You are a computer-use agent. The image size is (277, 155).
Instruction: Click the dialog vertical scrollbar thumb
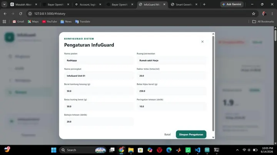coord(213,84)
